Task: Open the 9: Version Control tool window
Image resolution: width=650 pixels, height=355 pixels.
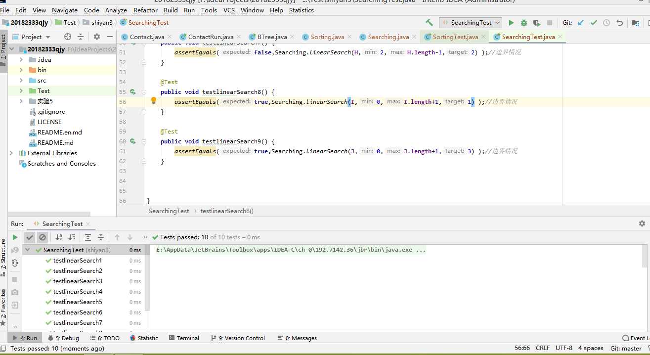Action: click(x=238, y=338)
